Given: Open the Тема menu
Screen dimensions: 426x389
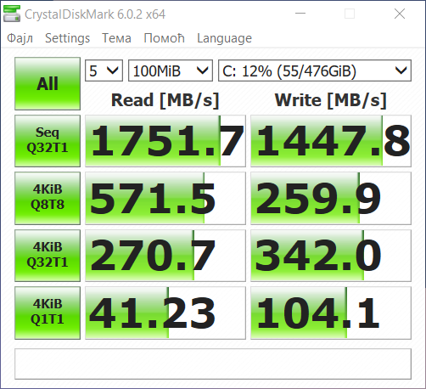Looking at the screenshot, I should (x=116, y=38).
